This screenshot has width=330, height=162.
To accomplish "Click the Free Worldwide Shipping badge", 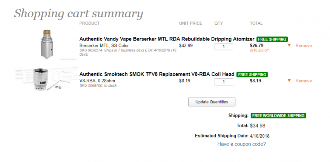I will pos(278,115).
